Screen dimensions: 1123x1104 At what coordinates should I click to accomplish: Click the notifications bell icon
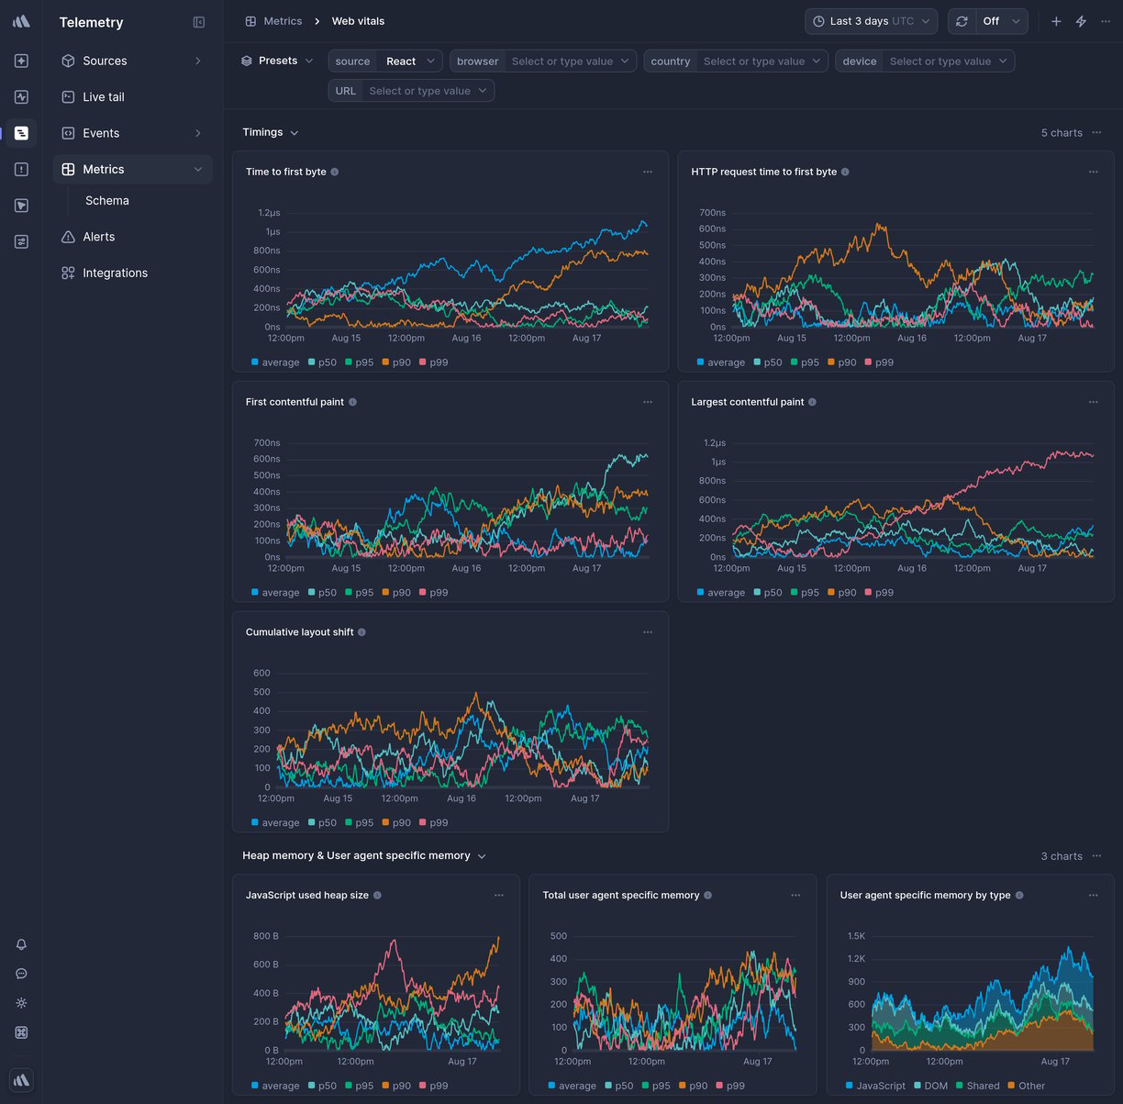tap(21, 944)
